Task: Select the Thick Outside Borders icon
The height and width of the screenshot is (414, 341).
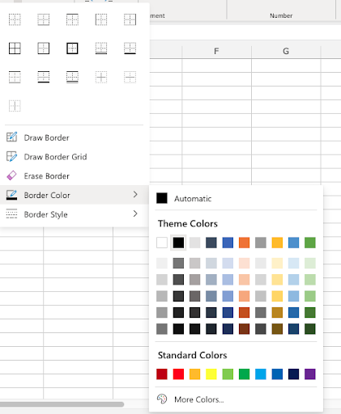Action: [72, 49]
